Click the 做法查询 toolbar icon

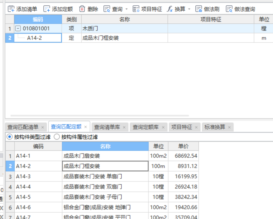coord(229,9)
